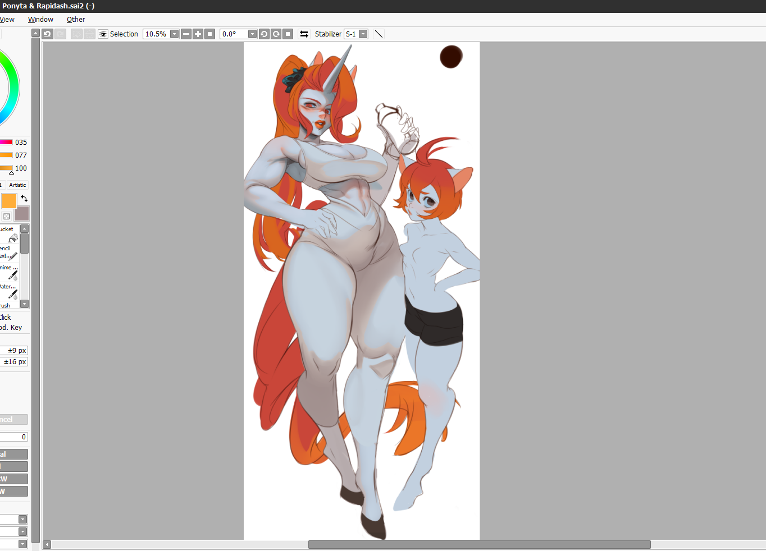Click the canvas horizontal scrollbar thumb

click(480, 544)
